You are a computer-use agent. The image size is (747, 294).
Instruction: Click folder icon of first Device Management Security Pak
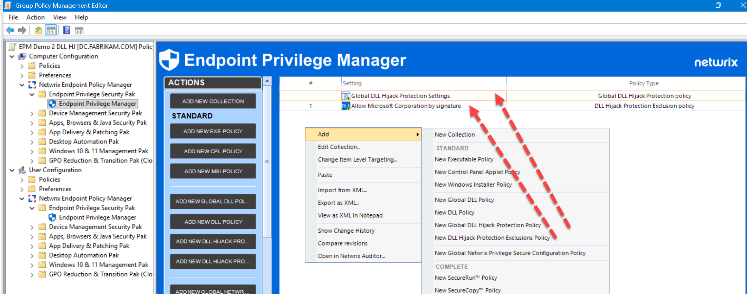(x=42, y=113)
